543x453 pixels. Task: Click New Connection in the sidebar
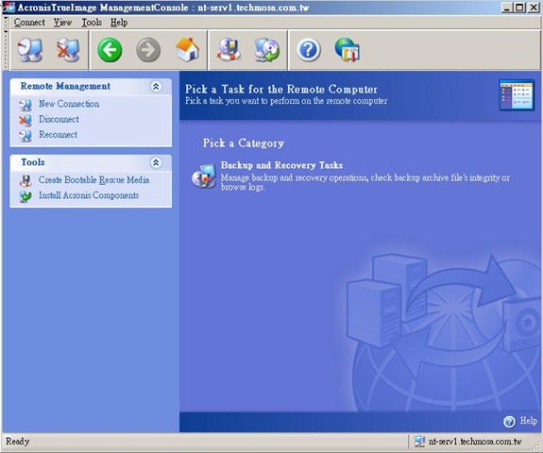[69, 104]
